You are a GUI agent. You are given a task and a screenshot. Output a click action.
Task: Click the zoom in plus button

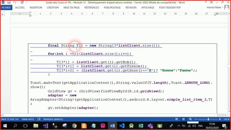[220, 119]
